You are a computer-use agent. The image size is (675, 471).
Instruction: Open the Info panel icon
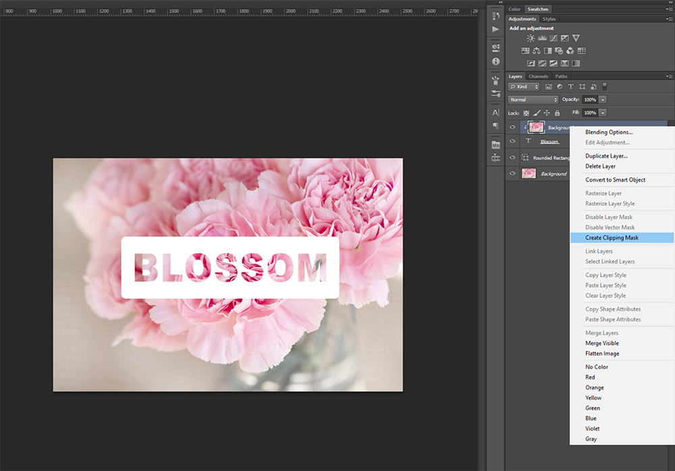tap(495, 61)
